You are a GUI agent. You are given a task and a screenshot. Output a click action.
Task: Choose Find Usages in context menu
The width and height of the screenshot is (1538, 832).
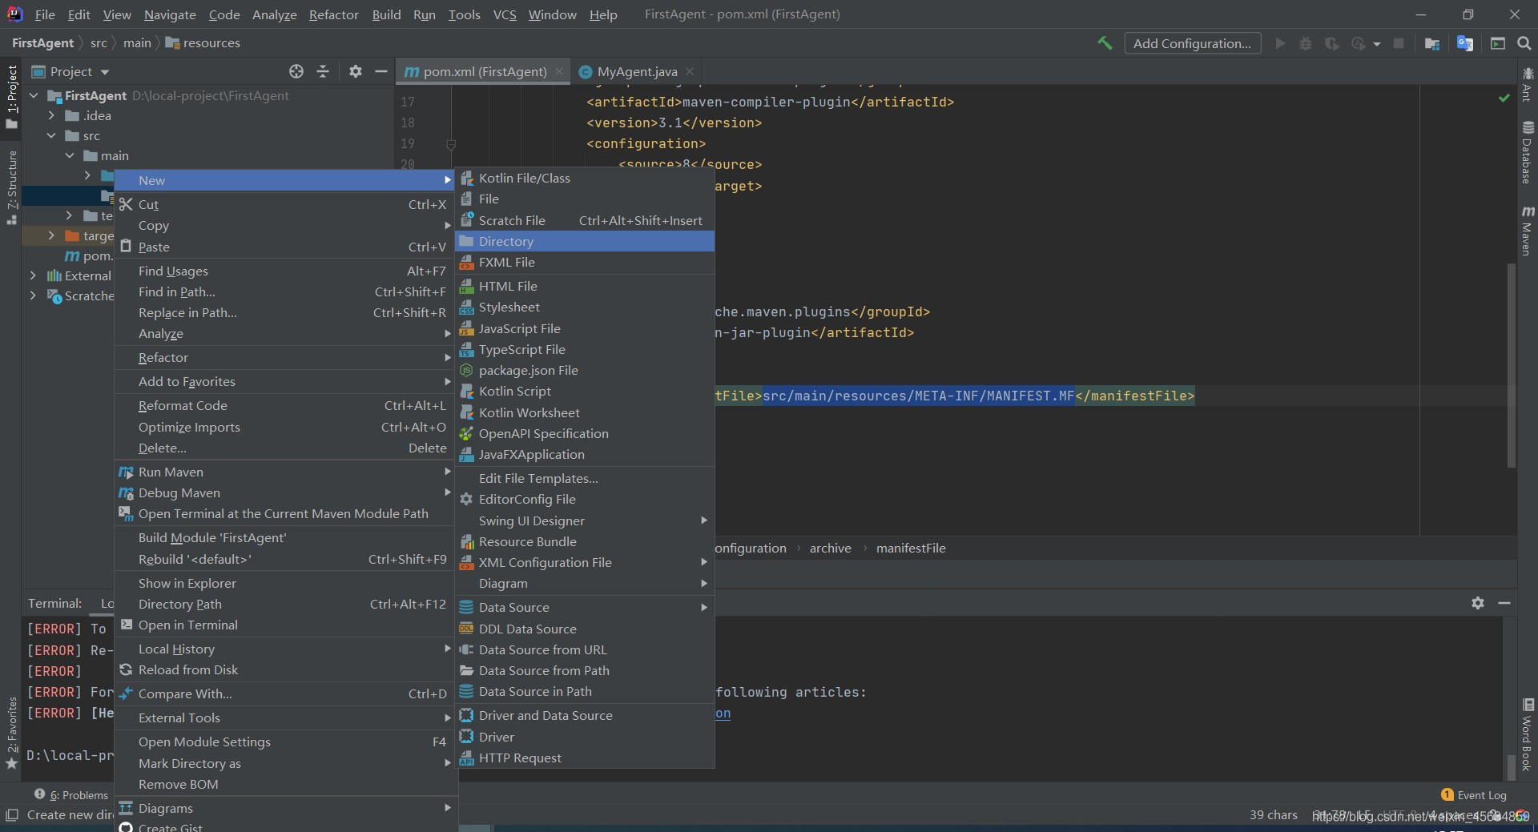[x=285, y=271]
